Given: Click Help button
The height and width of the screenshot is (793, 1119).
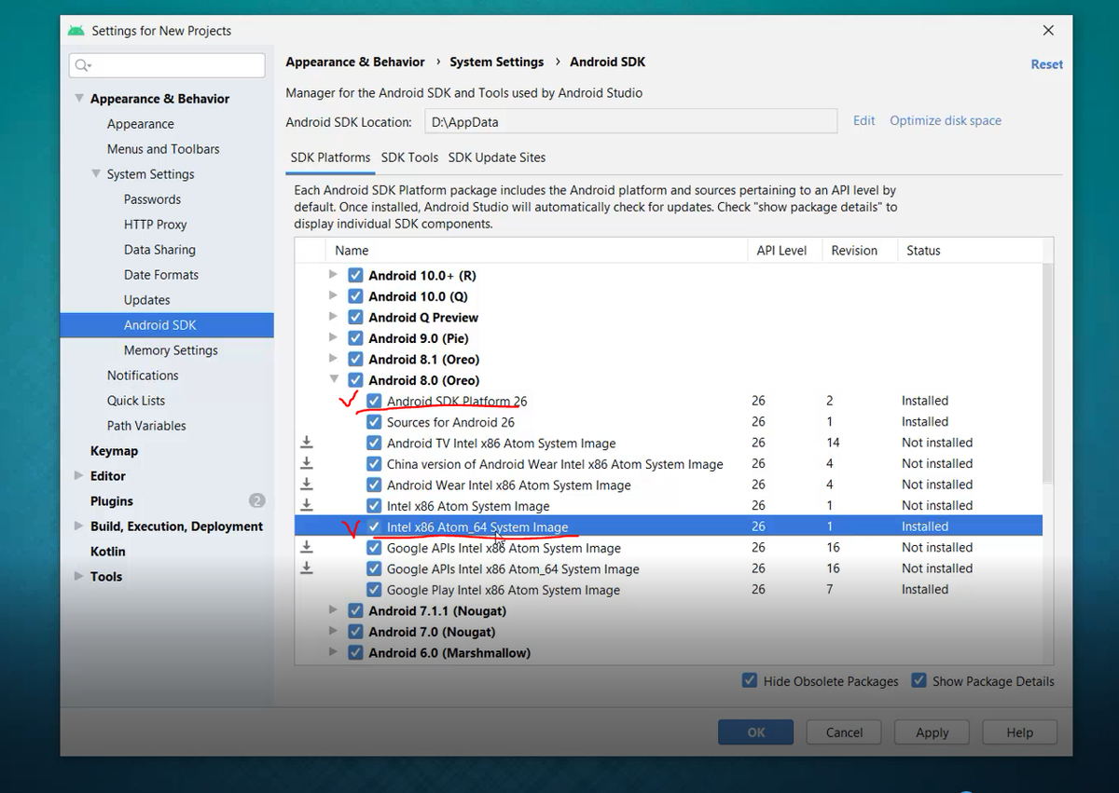Looking at the screenshot, I should [x=1020, y=732].
